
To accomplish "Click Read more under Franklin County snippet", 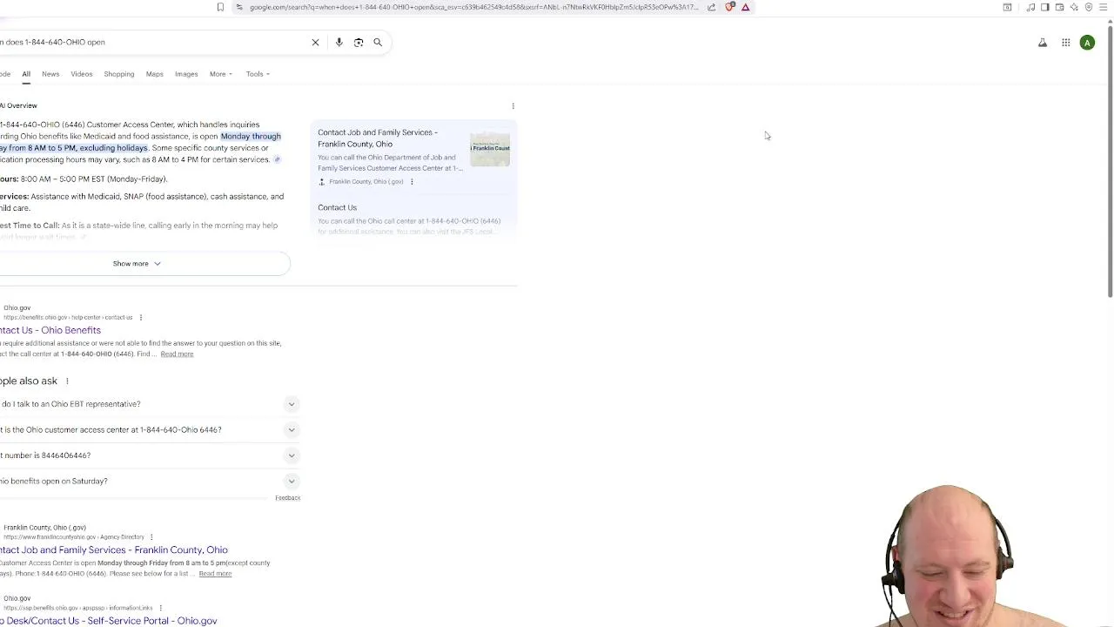I will pyautogui.click(x=215, y=573).
